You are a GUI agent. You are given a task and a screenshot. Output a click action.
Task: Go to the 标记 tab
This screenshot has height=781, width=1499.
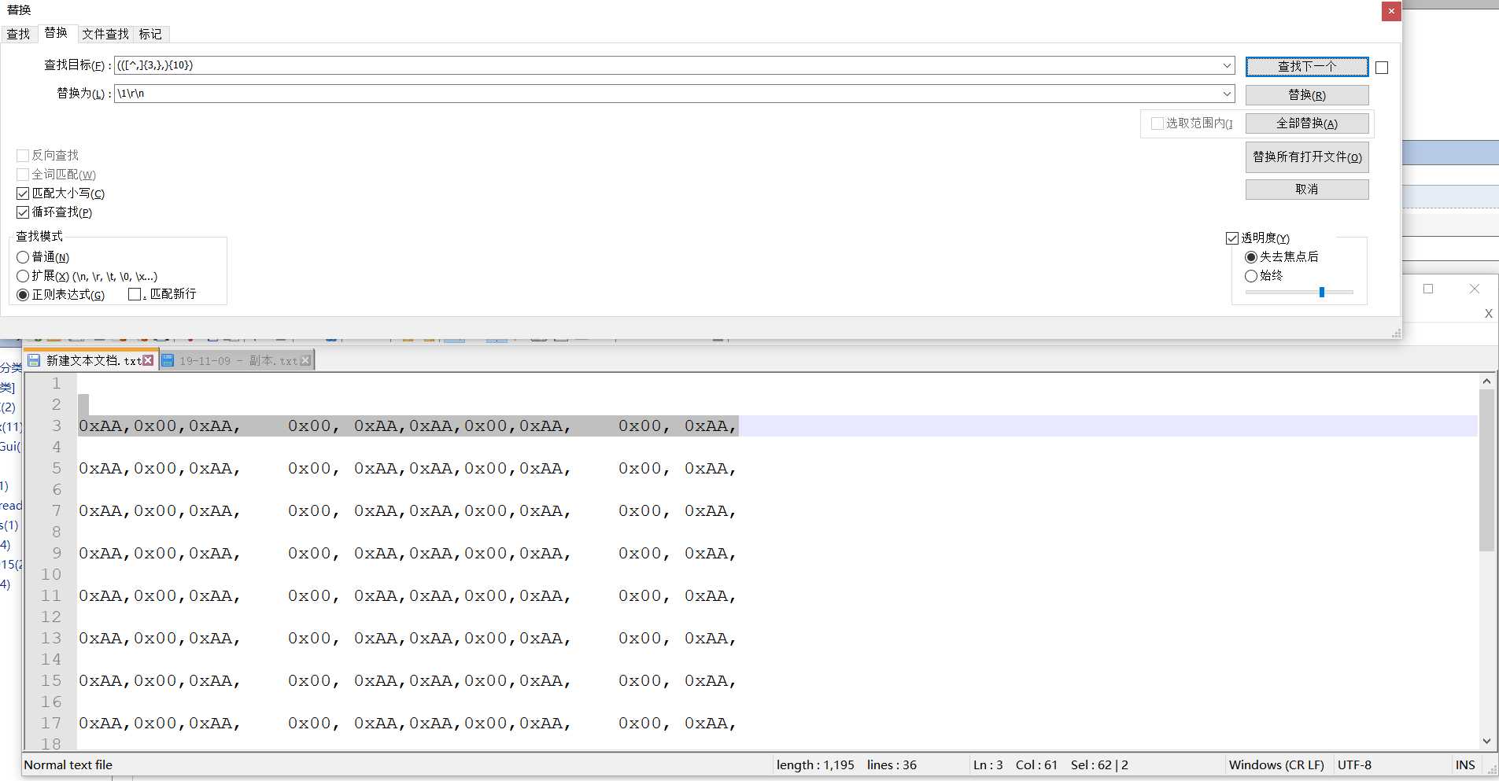[x=150, y=34]
